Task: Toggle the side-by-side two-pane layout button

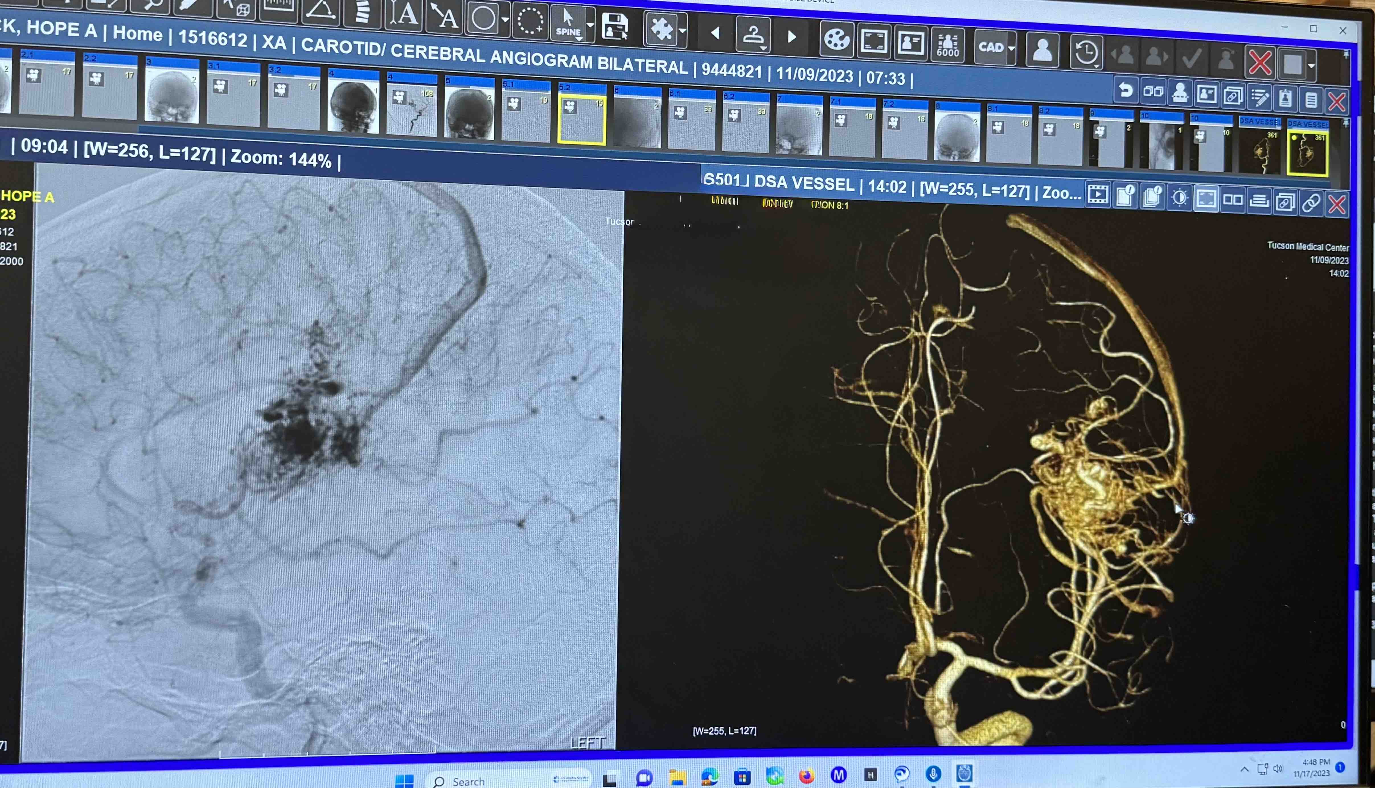Action: (x=1233, y=200)
